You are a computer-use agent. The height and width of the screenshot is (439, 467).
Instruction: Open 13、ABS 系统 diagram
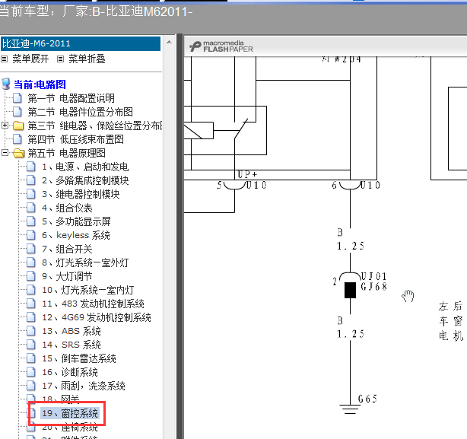71,331
